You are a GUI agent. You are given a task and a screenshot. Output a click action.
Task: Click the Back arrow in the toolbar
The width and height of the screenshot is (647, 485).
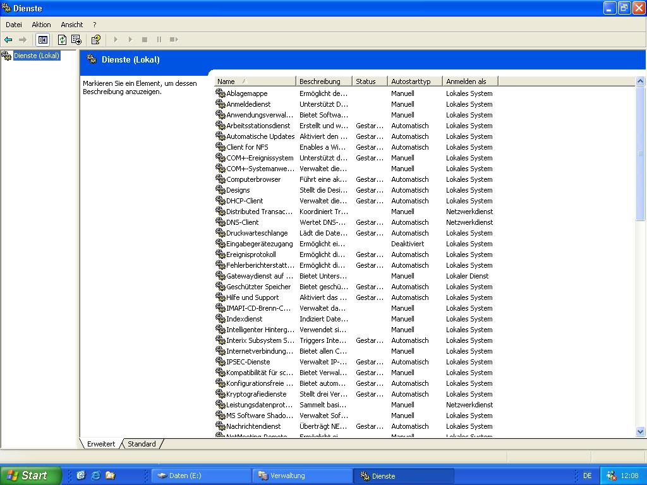(x=8, y=40)
